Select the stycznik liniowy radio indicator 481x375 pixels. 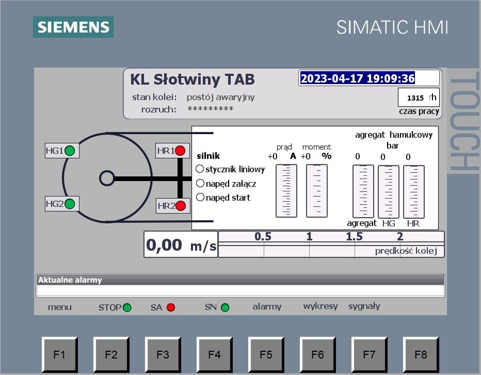click(x=200, y=169)
